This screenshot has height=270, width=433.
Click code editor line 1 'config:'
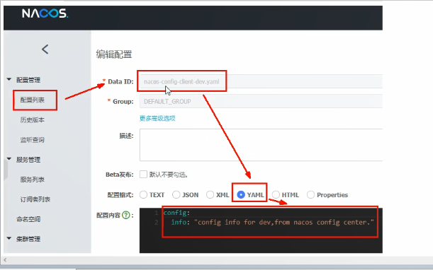(176, 213)
